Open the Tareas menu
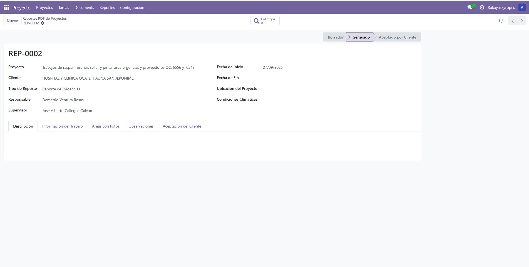The height and width of the screenshot is (267, 529). [64, 7]
